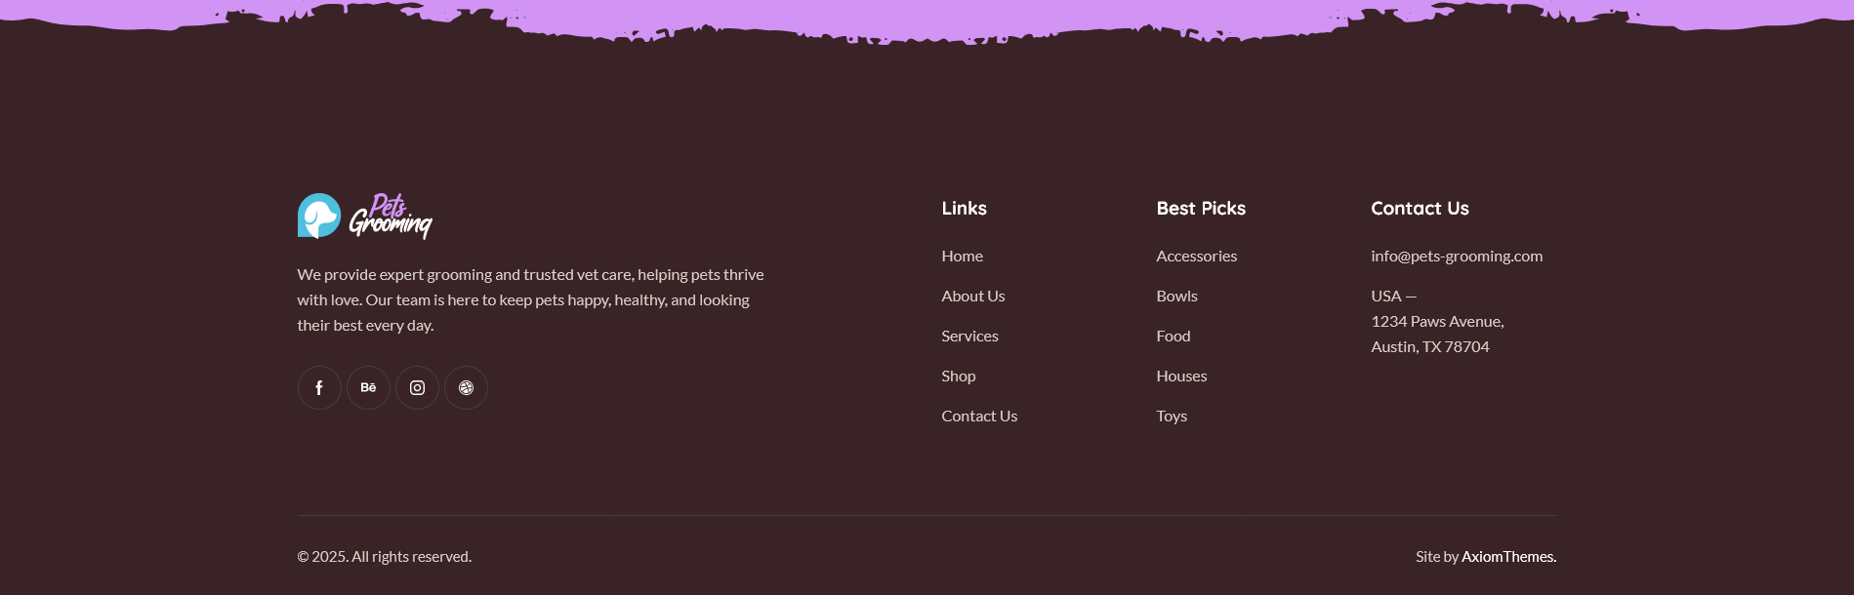Open the Food category link
This screenshot has height=595, width=1854.
(x=1173, y=336)
